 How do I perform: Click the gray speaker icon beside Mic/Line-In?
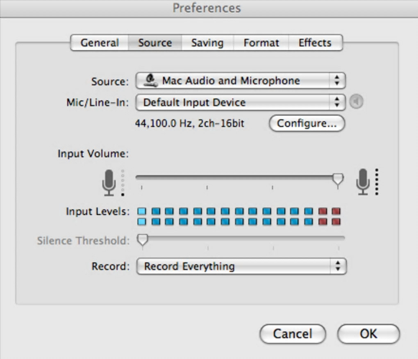356,102
